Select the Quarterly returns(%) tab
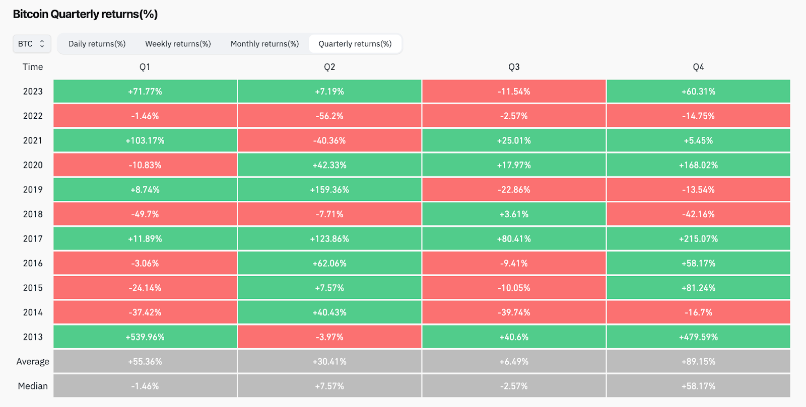 tap(355, 44)
